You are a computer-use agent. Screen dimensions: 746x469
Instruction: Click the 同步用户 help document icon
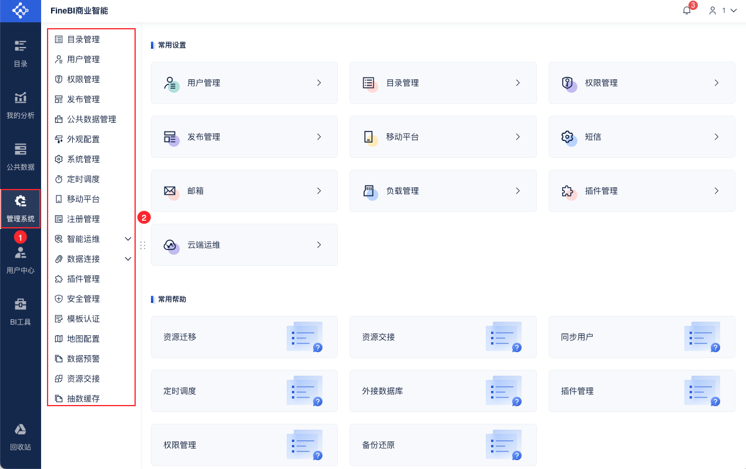tap(703, 337)
